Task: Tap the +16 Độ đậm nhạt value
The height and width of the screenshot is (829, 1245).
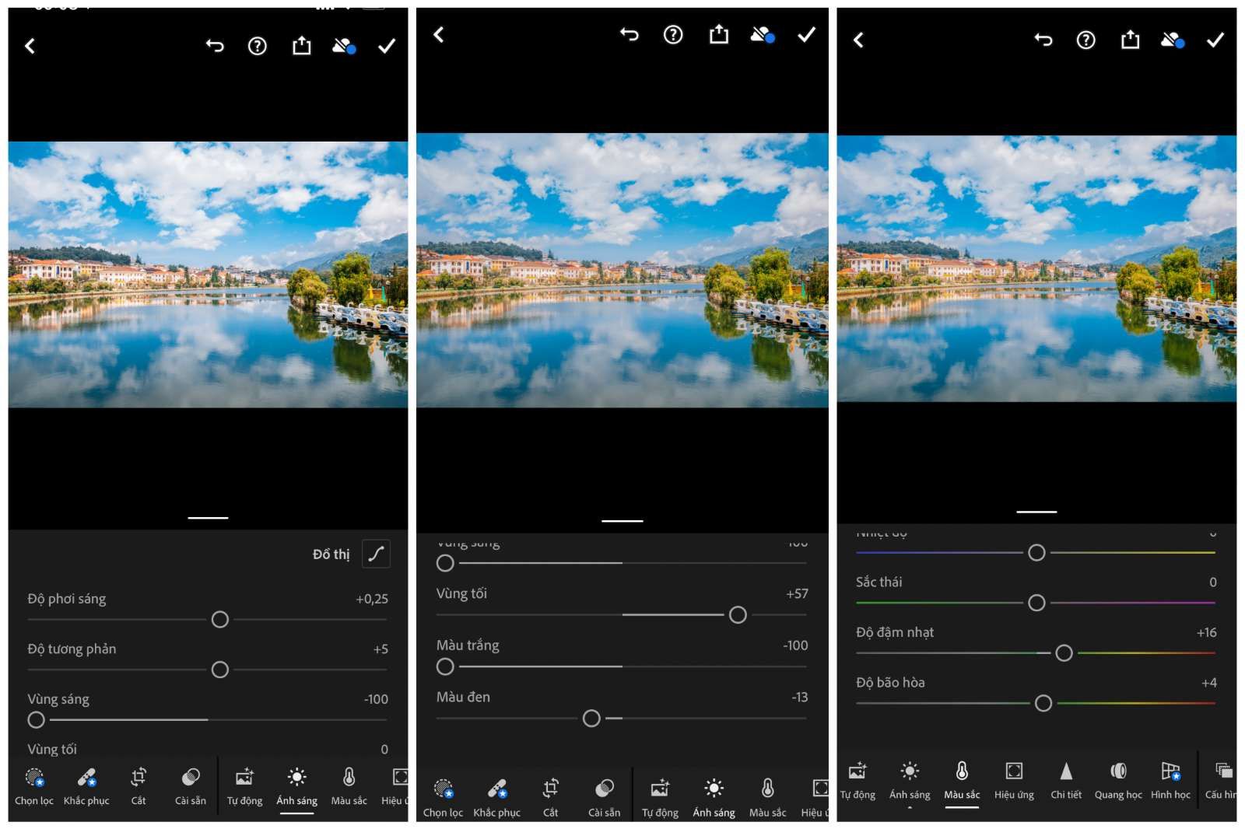Action: coord(1206,633)
